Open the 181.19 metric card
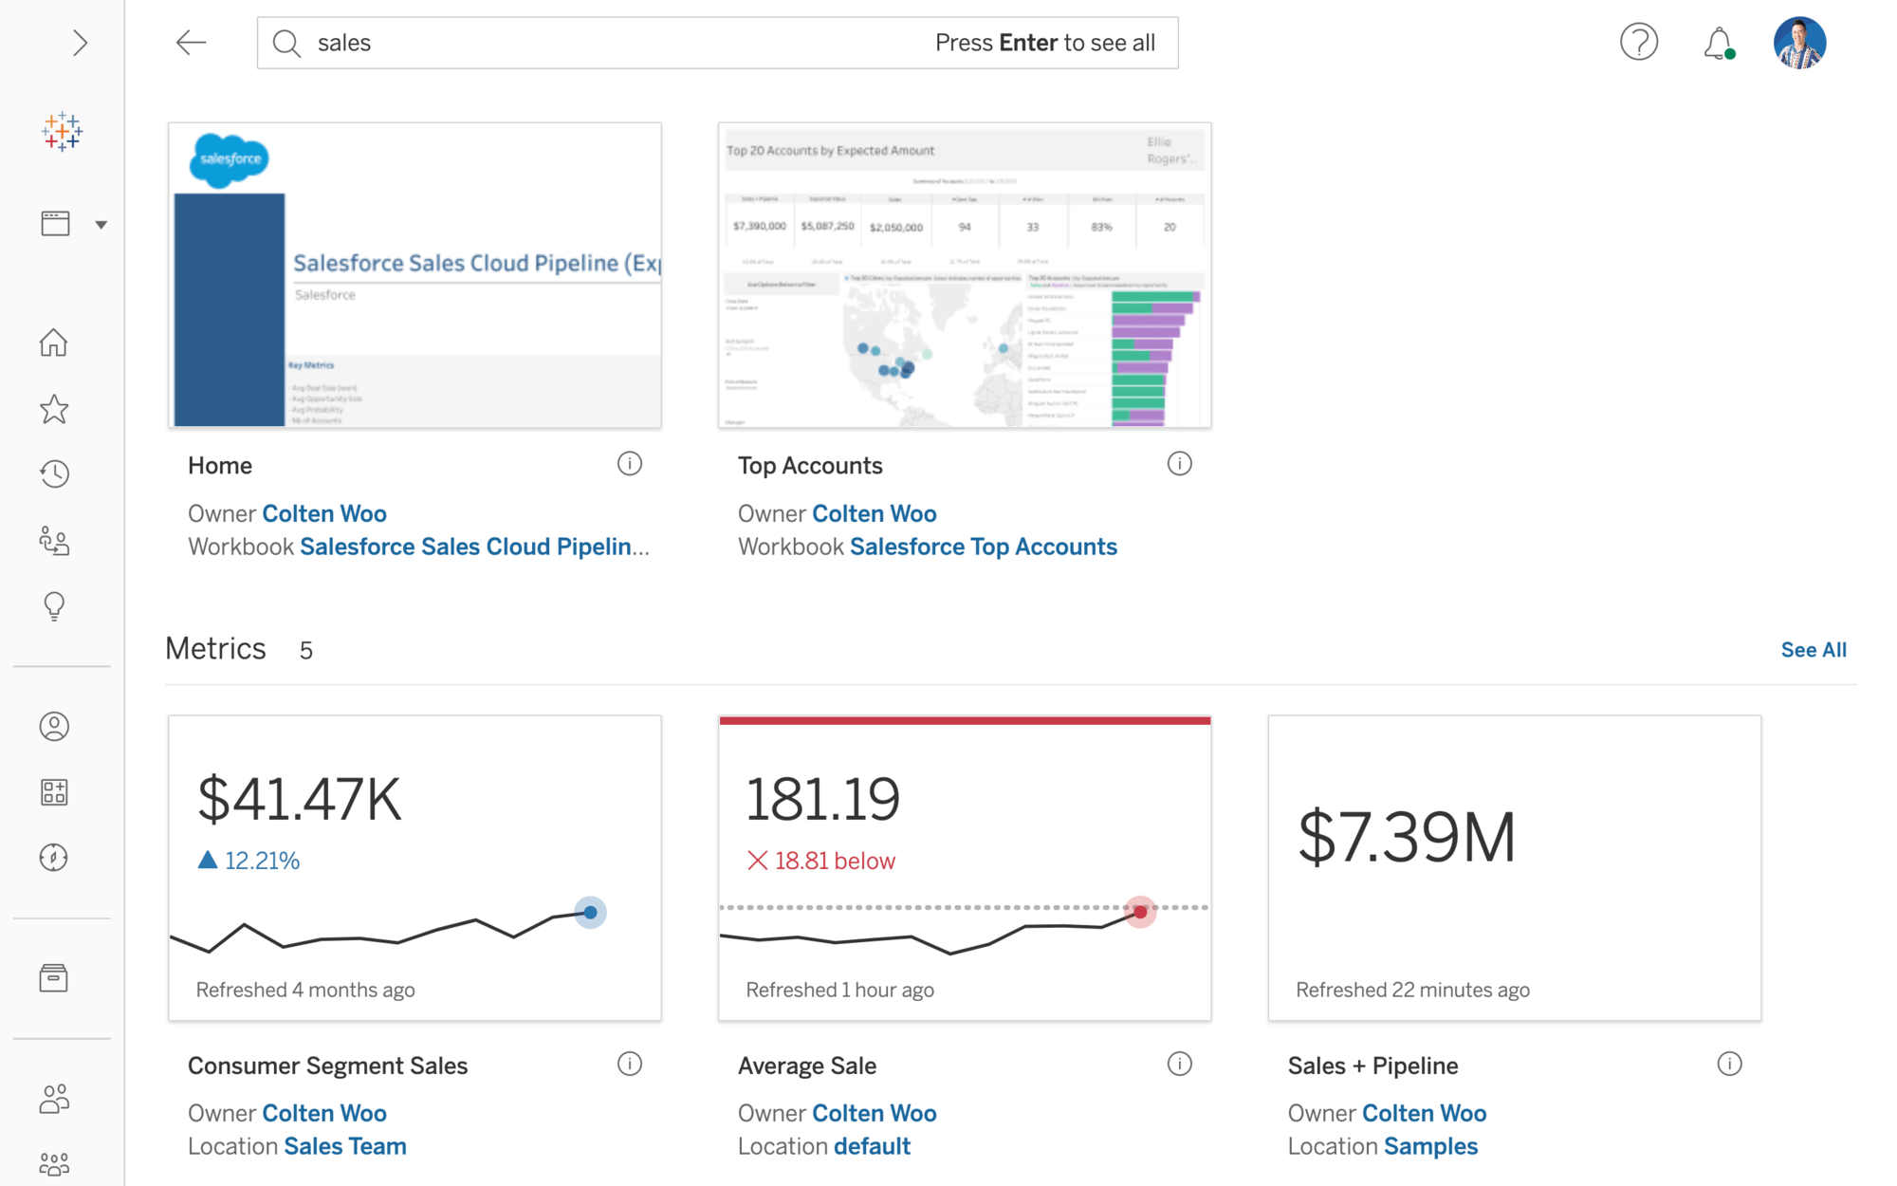 pos(965,868)
